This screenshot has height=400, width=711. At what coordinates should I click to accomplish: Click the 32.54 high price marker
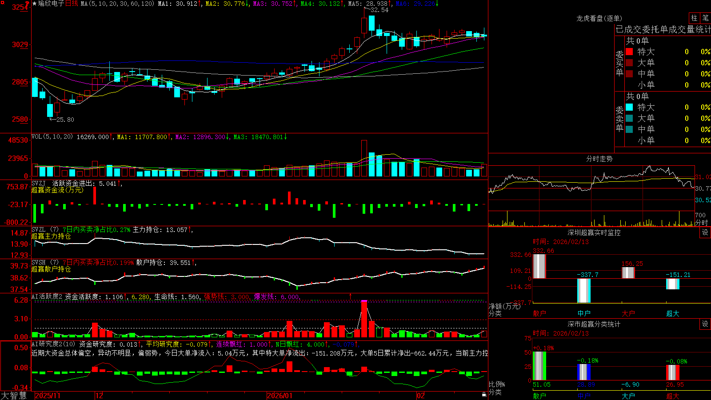tap(379, 10)
